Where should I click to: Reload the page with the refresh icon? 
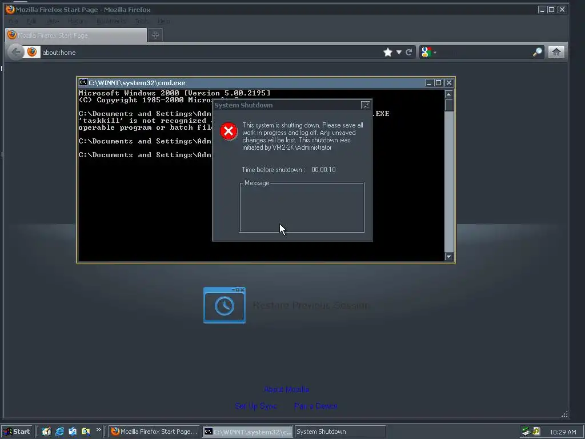tap(409, 52)
